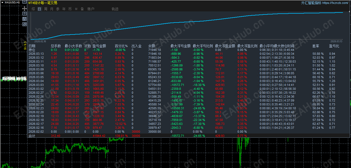Click the 出入金 column header
This screenshot has height=168, width=351.
[136, 46]
